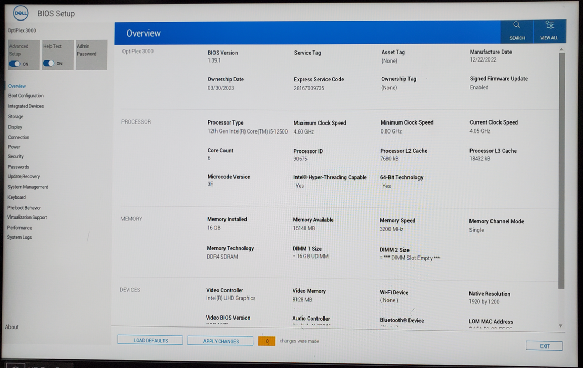Click Processor L2 Cache 7680 kB
Screen dimensions: 583x368
pos(390,158)
